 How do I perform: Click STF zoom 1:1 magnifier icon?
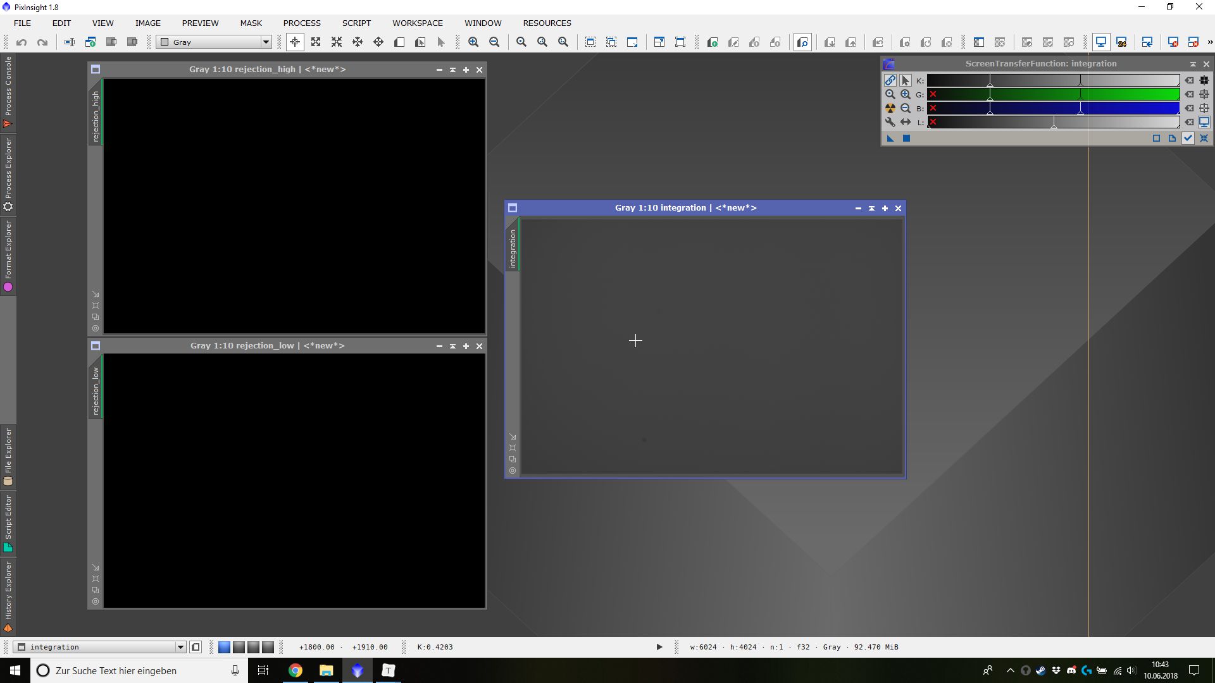coord(890,94)
